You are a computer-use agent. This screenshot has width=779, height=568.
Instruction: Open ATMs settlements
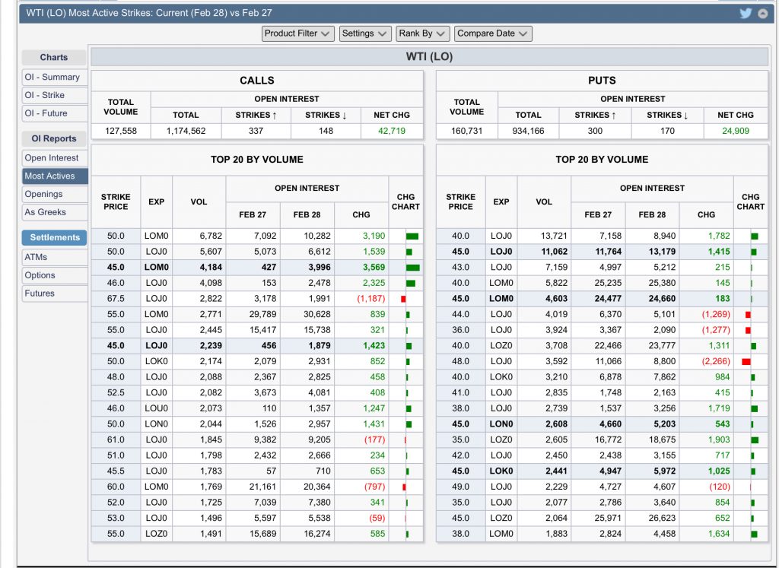pyautogui.click(x=54, y=257)
